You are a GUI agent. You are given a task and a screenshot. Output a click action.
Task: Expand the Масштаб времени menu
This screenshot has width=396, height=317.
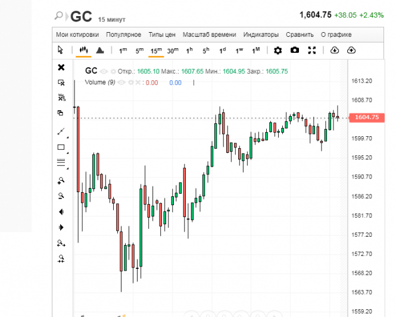[x=209, y=34]
